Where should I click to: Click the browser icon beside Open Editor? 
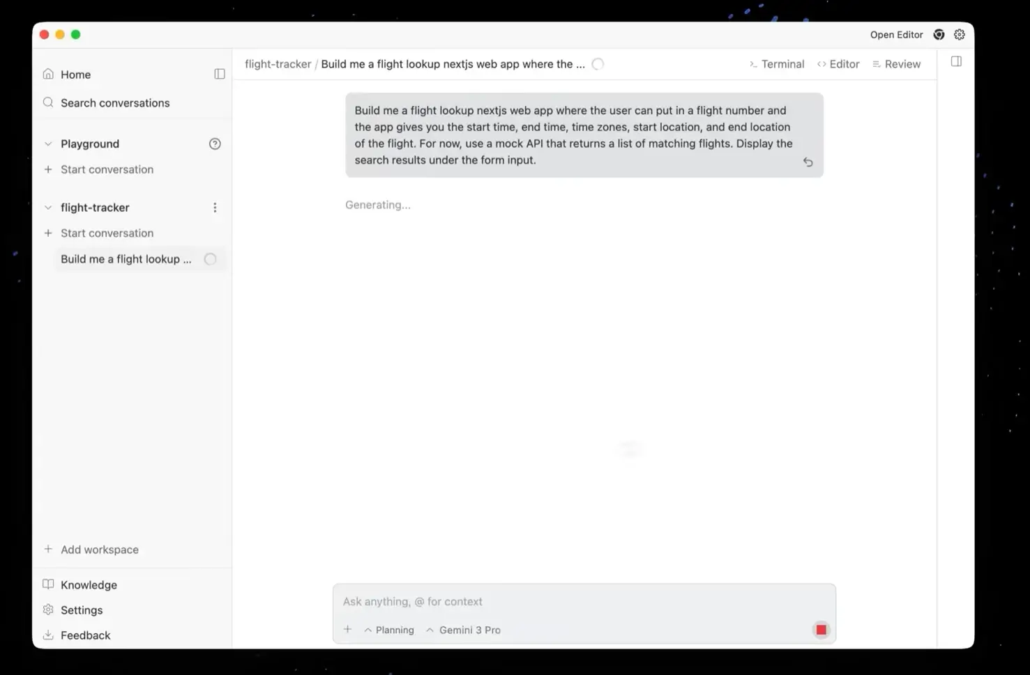(x=939, y=35)
